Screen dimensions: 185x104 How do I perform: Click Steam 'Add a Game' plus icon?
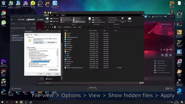click(x=12, y=89)
